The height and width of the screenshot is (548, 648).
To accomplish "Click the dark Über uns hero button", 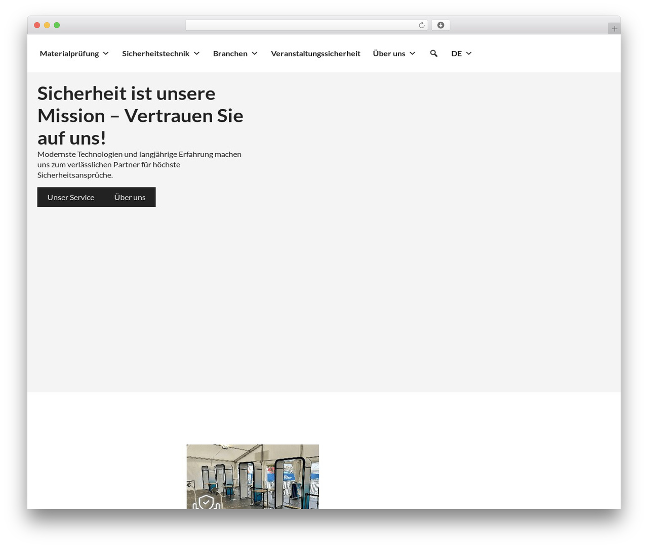I will pos(130,197).
